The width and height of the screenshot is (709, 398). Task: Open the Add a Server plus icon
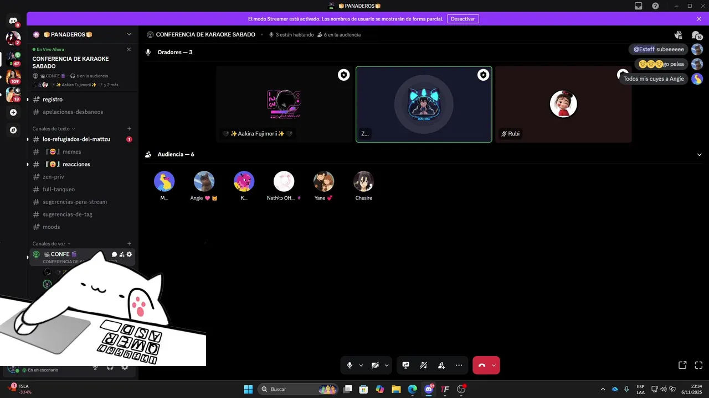13,112
